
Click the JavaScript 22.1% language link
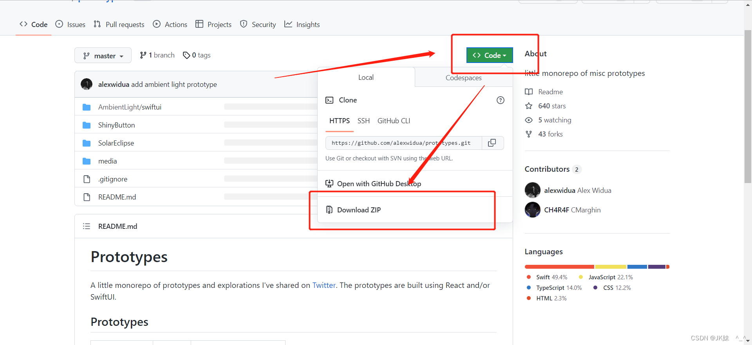coord(606,277)
